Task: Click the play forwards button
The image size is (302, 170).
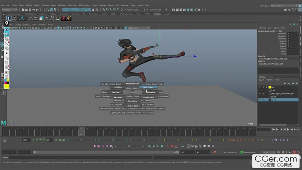Action: tap(288, 129)
